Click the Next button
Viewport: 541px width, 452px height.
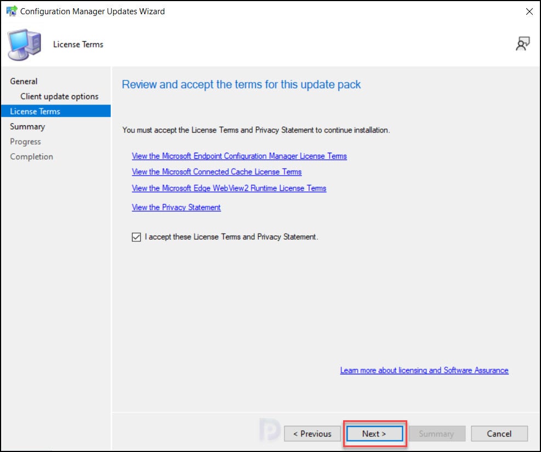point(374,434)
